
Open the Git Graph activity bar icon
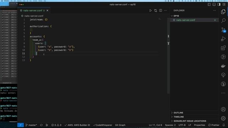click(x=223, y=57)
